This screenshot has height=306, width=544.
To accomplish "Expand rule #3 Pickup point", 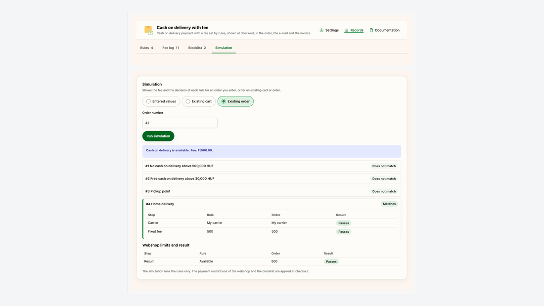I will click(272, 191).
